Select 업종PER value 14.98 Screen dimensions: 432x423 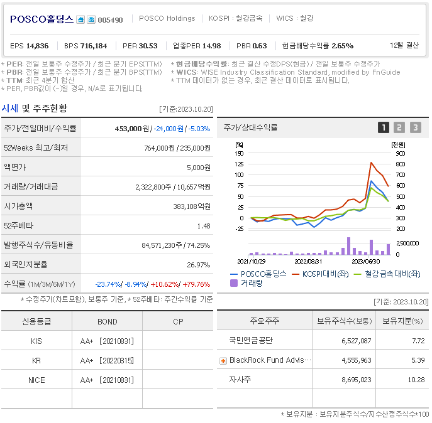point(211,46)
